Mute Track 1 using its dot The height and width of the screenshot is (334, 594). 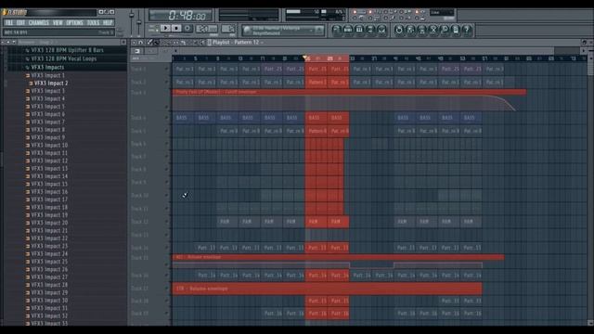[x=167, y=70]
